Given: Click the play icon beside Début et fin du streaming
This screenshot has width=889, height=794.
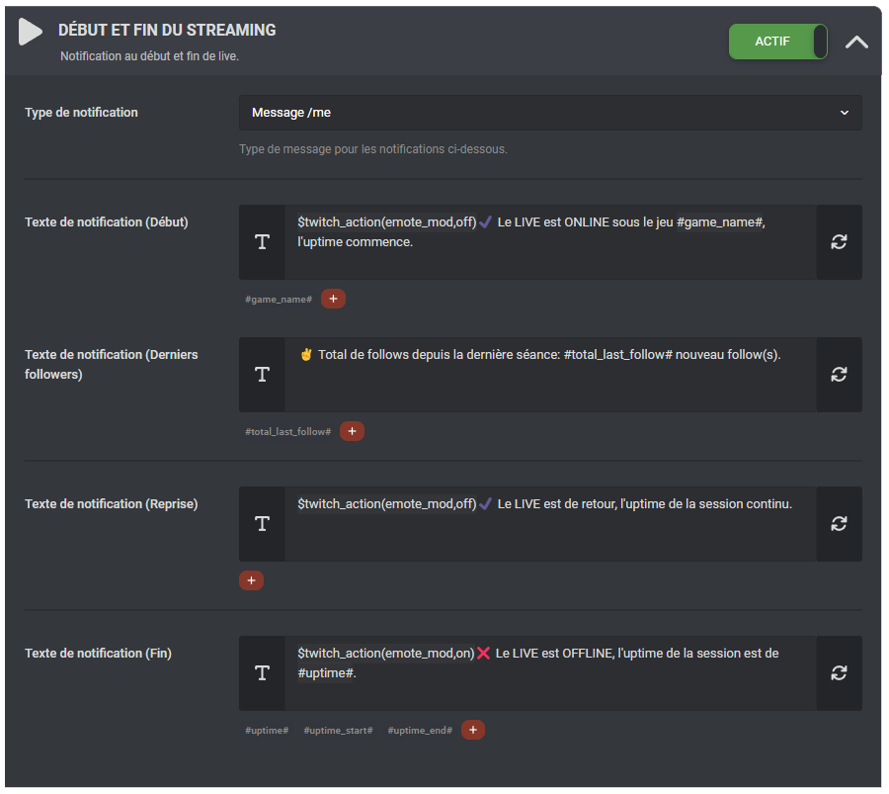Looking at the screenshot, I should click(x=30, y=32).
